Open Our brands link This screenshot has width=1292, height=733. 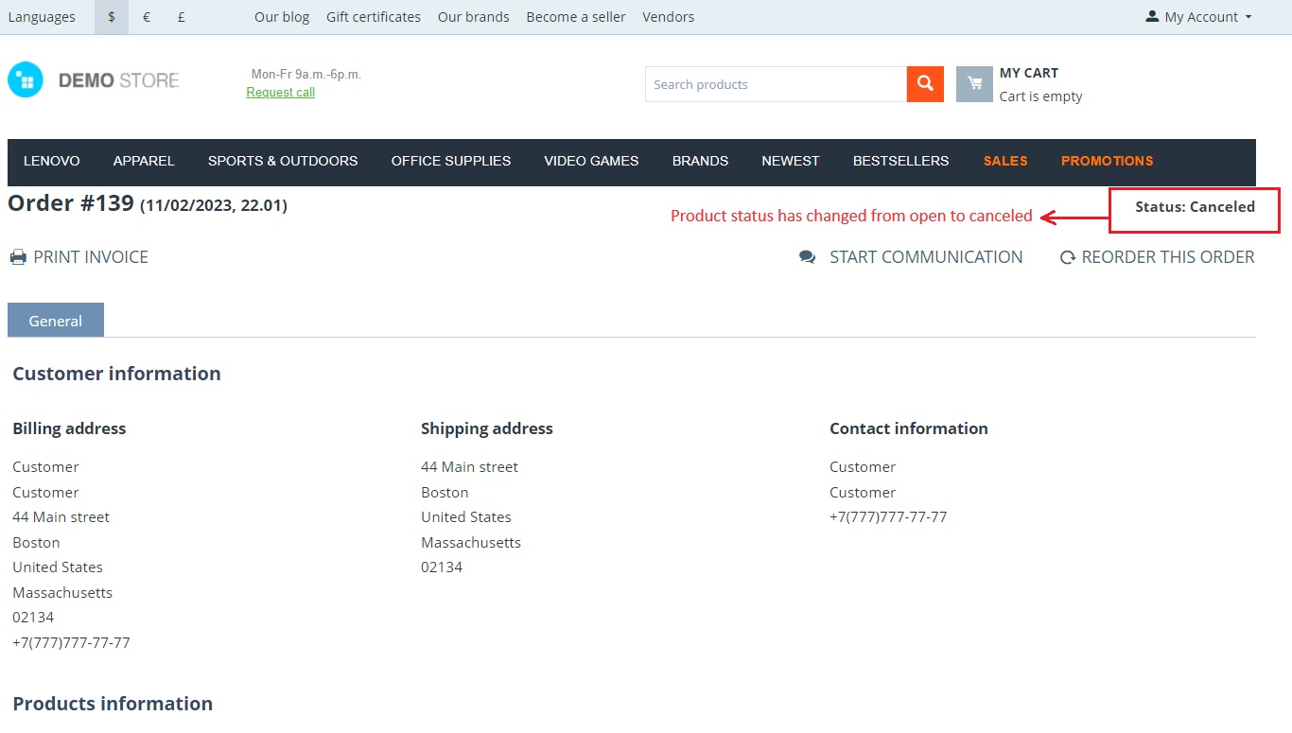click(474, 17)
